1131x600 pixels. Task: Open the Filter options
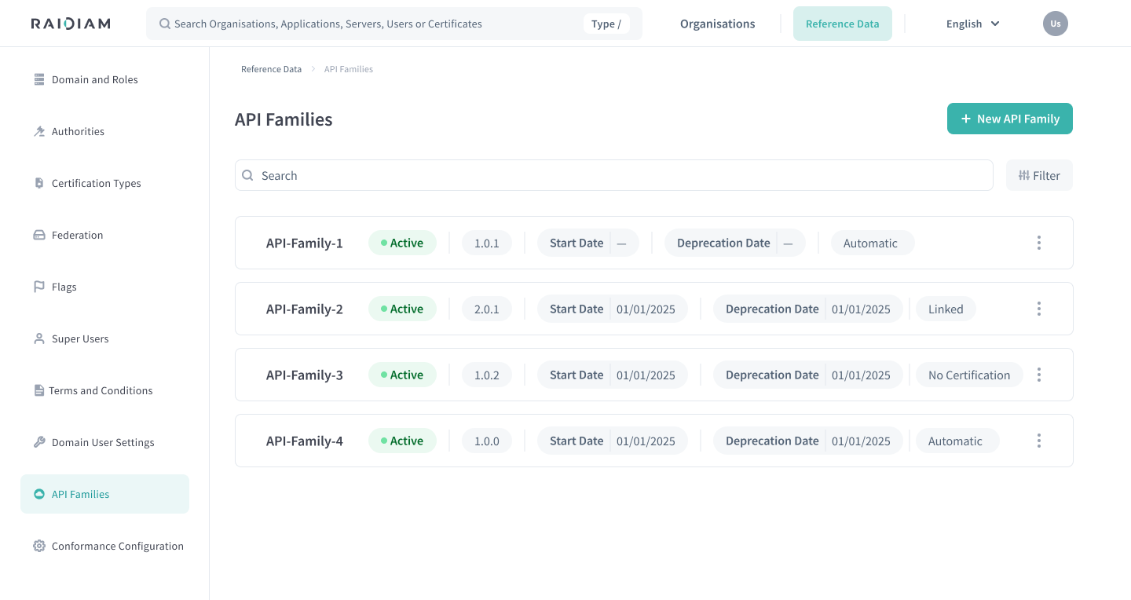click(1039, 175)
